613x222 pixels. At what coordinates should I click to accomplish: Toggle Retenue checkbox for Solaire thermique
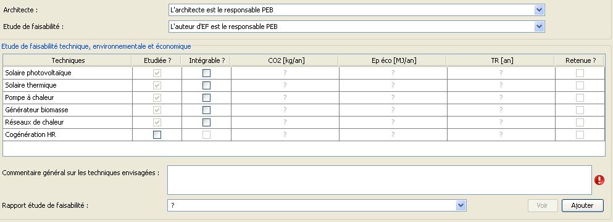coord(580,86)
